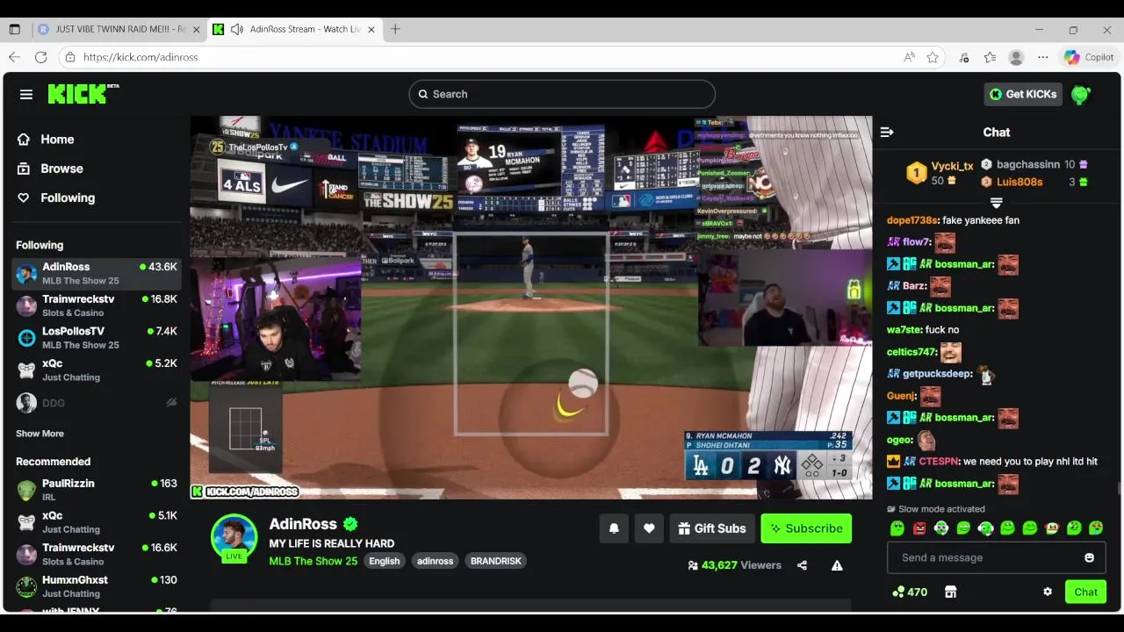Add this page to favorites with the star

pos(933,57)
